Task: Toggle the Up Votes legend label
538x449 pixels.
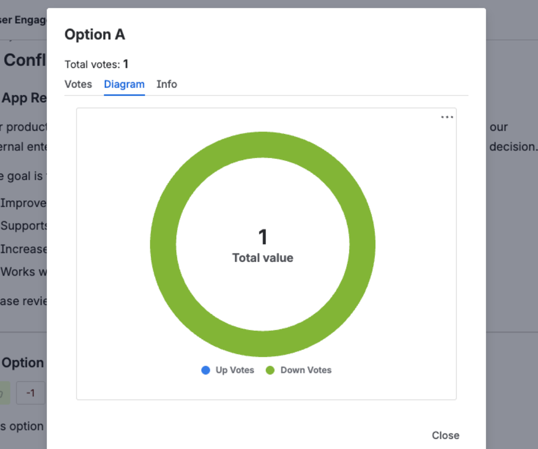Action: point(235,370)
